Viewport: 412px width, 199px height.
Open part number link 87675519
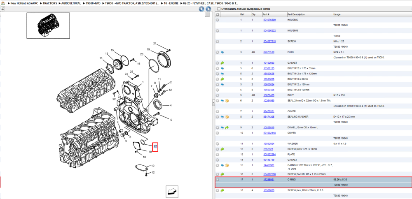tap(269, 52)
